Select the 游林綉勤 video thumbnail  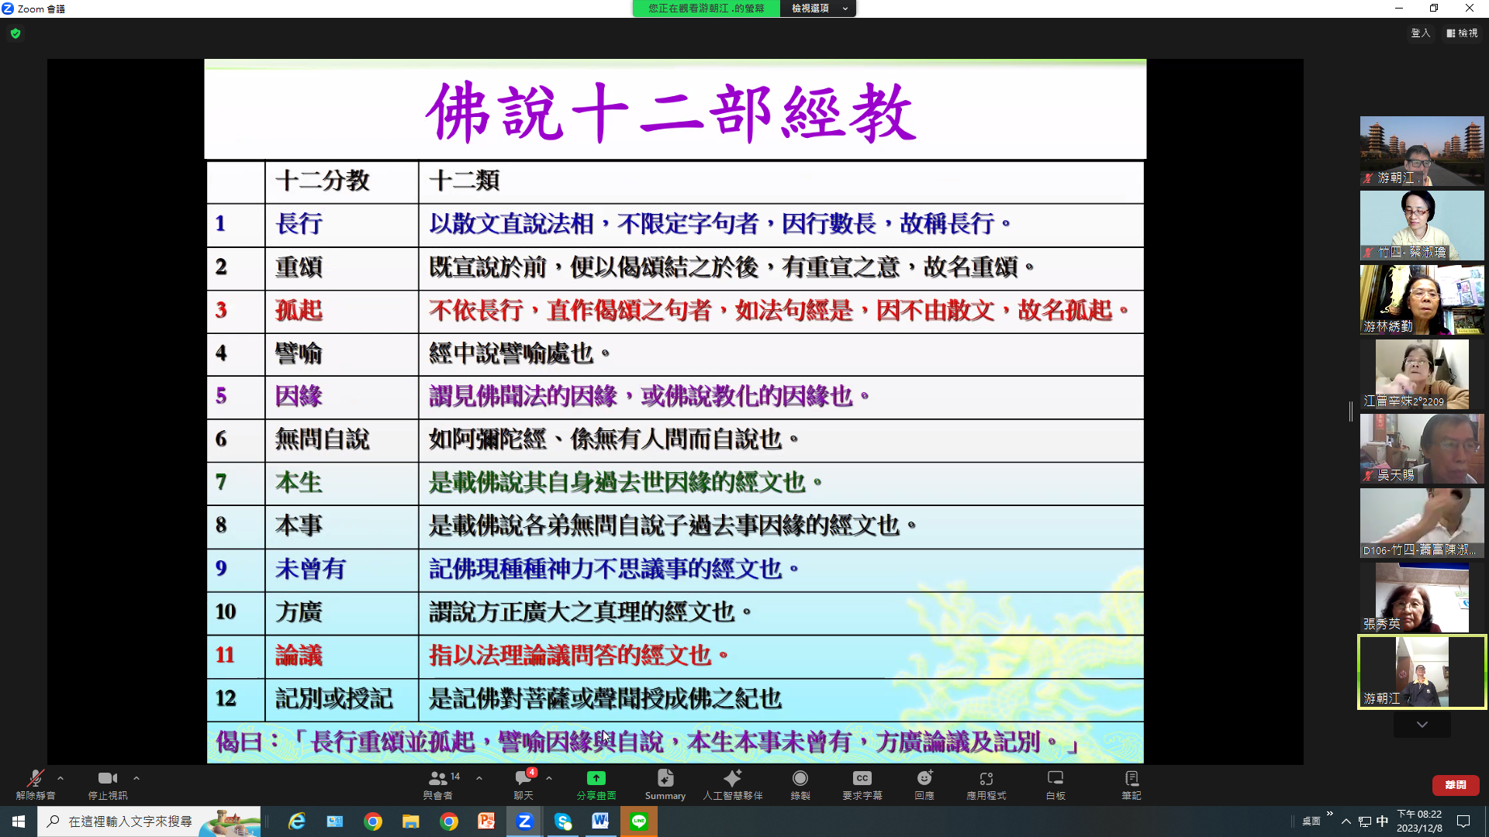pyautogui.click(x=1422, y=300)
